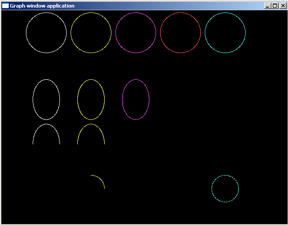This screenshot has width=288, height=225.
Task: Click the yellow full ellipse
Action: tap(91, 99)
